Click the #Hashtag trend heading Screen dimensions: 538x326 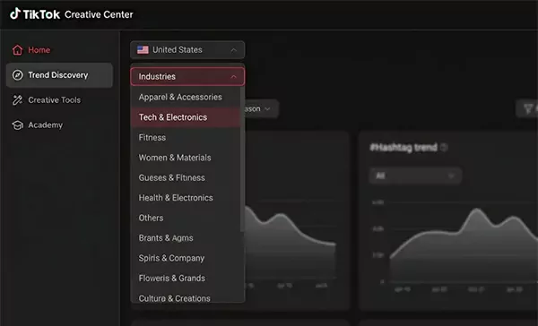pyautogui.click(x=403, y=148)
